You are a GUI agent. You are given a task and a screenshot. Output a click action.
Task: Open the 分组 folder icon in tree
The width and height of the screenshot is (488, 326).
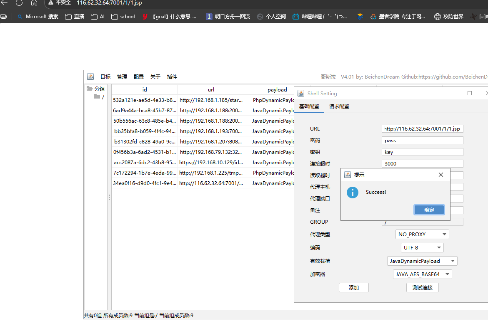pyautogui.click(x=90, y=89)
